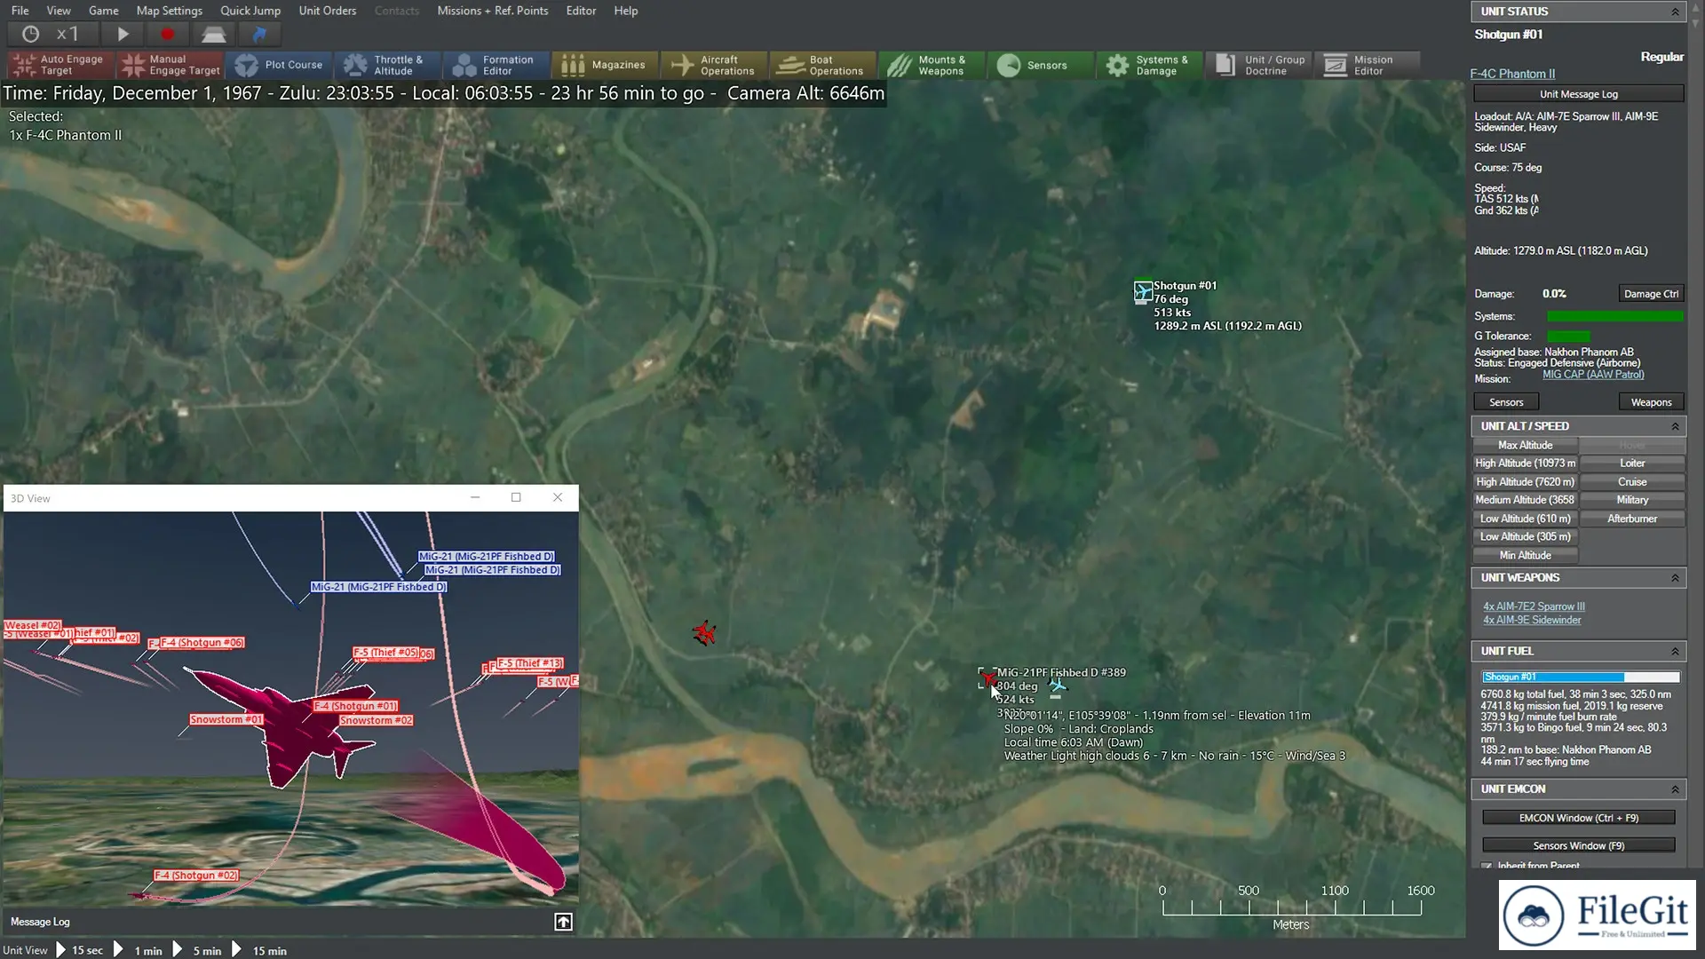Set throttle to Loiter
1705x959 pixels.
[1632, 464]
